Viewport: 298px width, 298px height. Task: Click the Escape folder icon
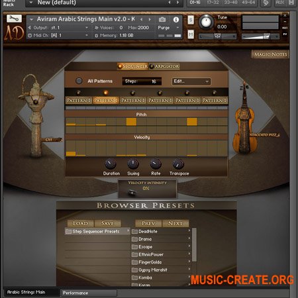point(134,247)
